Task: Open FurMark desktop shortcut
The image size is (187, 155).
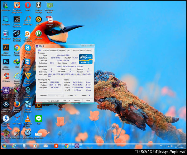Action: pos(39,107)
